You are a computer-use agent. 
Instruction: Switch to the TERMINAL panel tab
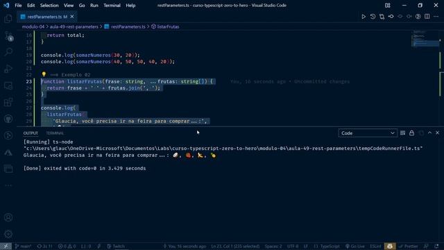[x=55, y=133]
